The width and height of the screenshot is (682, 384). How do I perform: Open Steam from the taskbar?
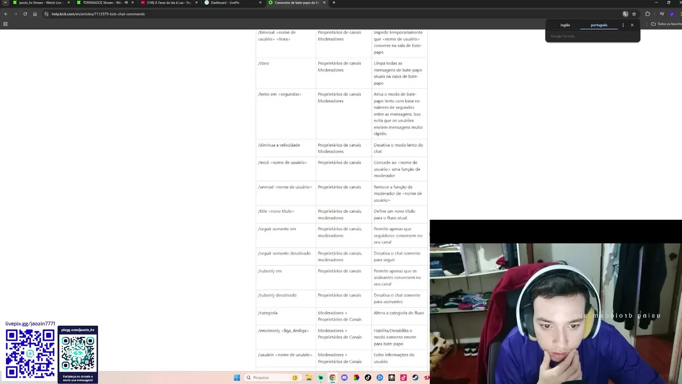coord(415,378)
